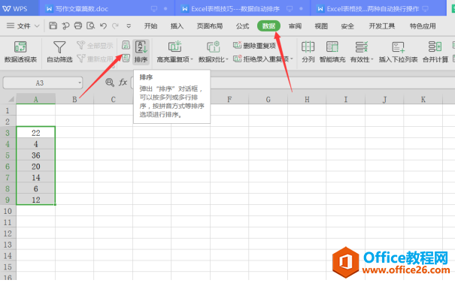Open the 审阅 ribbon tab
Viewport: 455px width, 283px height.
coord(295,26)
